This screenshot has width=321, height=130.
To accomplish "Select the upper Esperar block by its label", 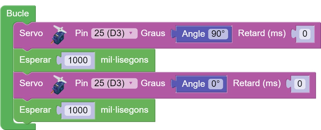I will coord(35,60).
